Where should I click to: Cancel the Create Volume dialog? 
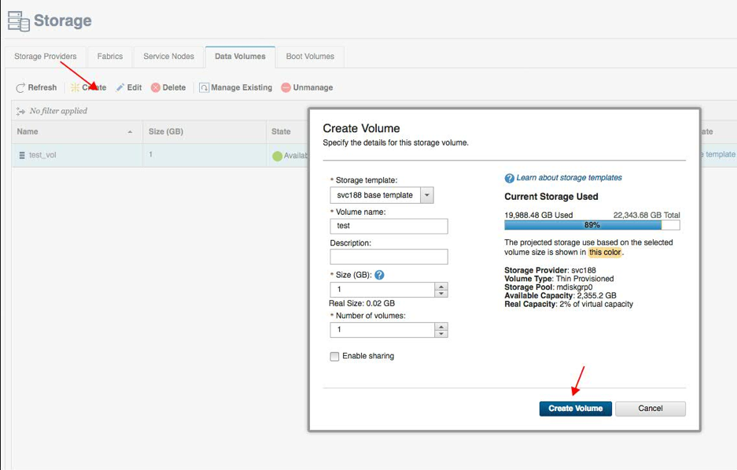(650, 409)
